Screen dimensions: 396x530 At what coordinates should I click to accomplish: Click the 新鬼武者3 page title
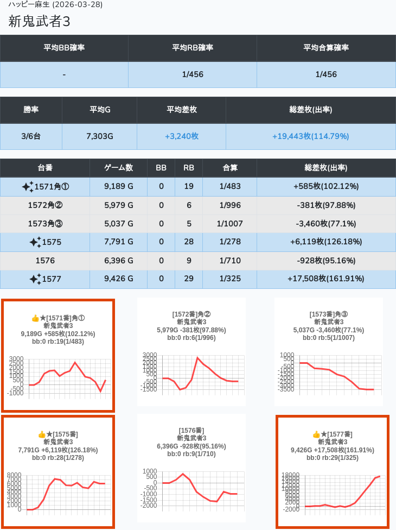point(39,21)
